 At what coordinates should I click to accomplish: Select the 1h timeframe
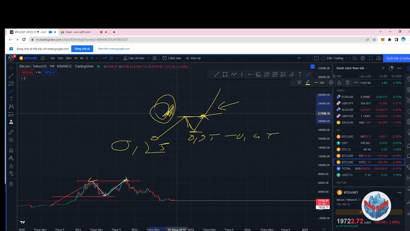click(76, 58)
